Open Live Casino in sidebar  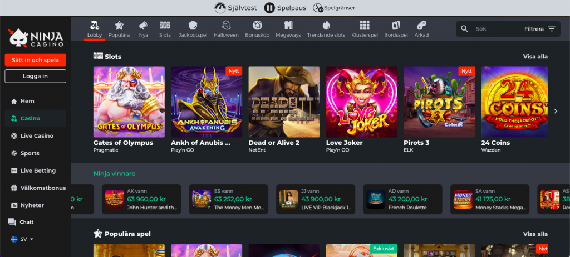[35, 136]
